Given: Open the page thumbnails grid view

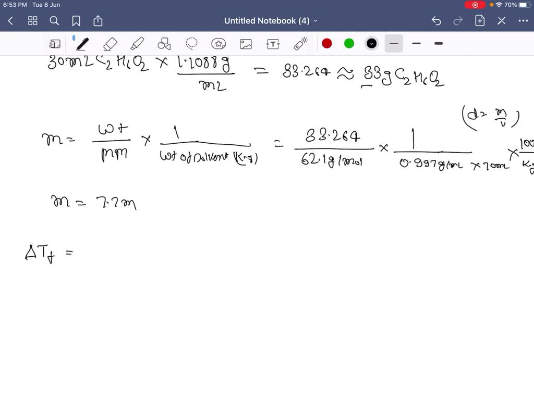Looking at the screenshot, I should point(33,21).
